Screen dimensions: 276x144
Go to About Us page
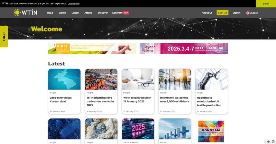click(207, 13)
